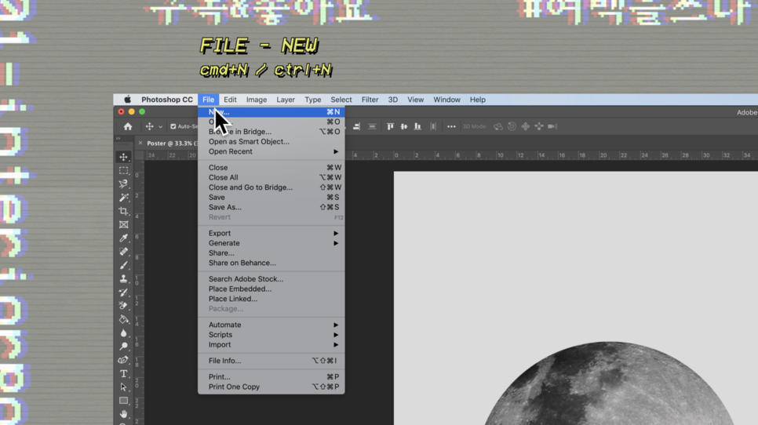The height and width of the screenshot is (425, 758).
Task: Select the Healing Brush tool
Action: [x=123, y=252]
